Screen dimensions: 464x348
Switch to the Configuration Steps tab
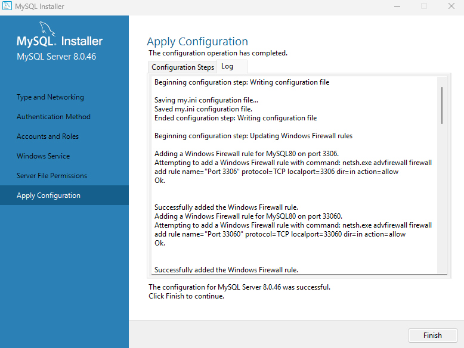tap(182, 67)
